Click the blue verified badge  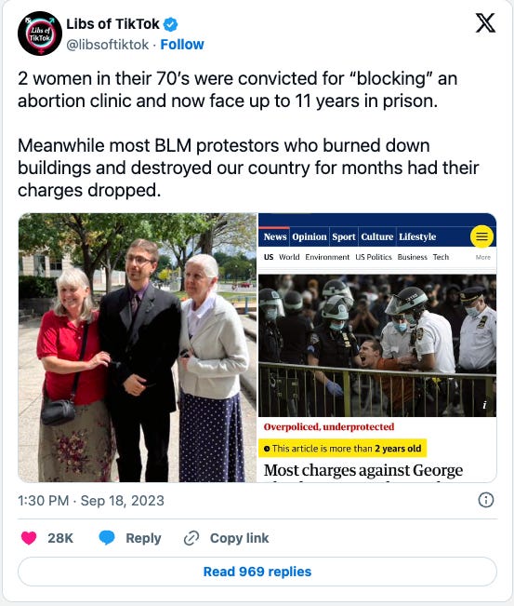[171, 24]
